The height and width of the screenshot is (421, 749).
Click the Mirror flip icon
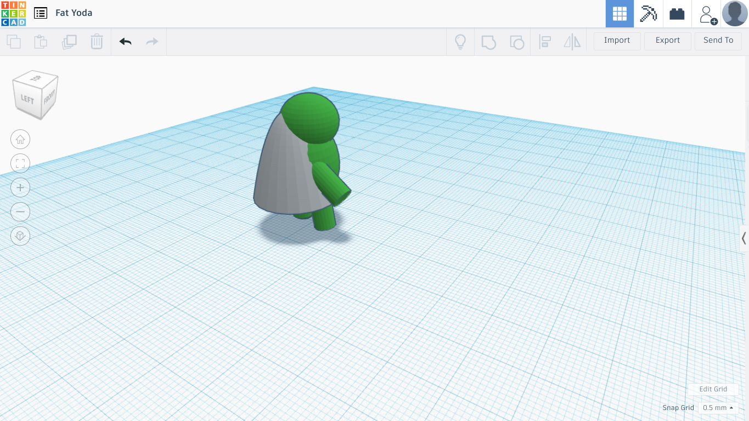(572, 42)
